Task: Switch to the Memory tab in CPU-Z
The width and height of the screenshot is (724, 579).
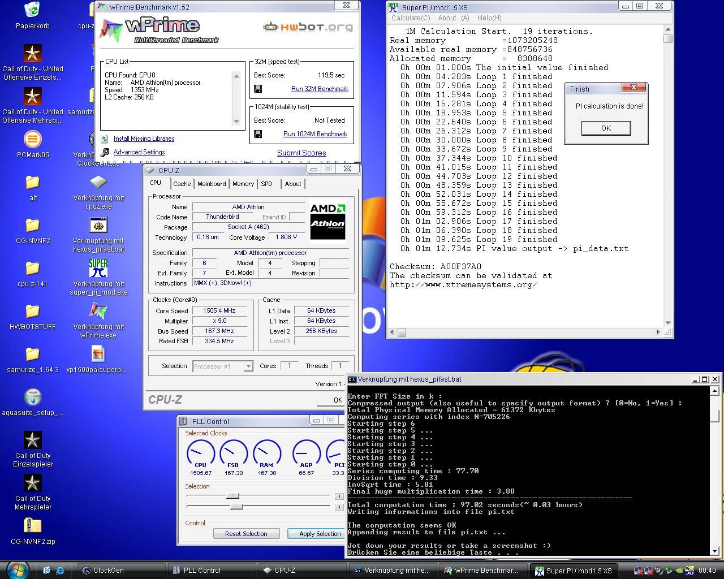Action: [243, 184]
